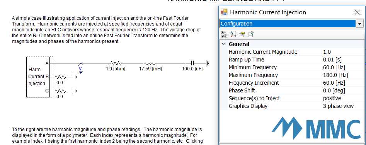Select the 17.59 mH inductor symbol
The height and width of the screenshot is (145, 366).
[150, 63]
